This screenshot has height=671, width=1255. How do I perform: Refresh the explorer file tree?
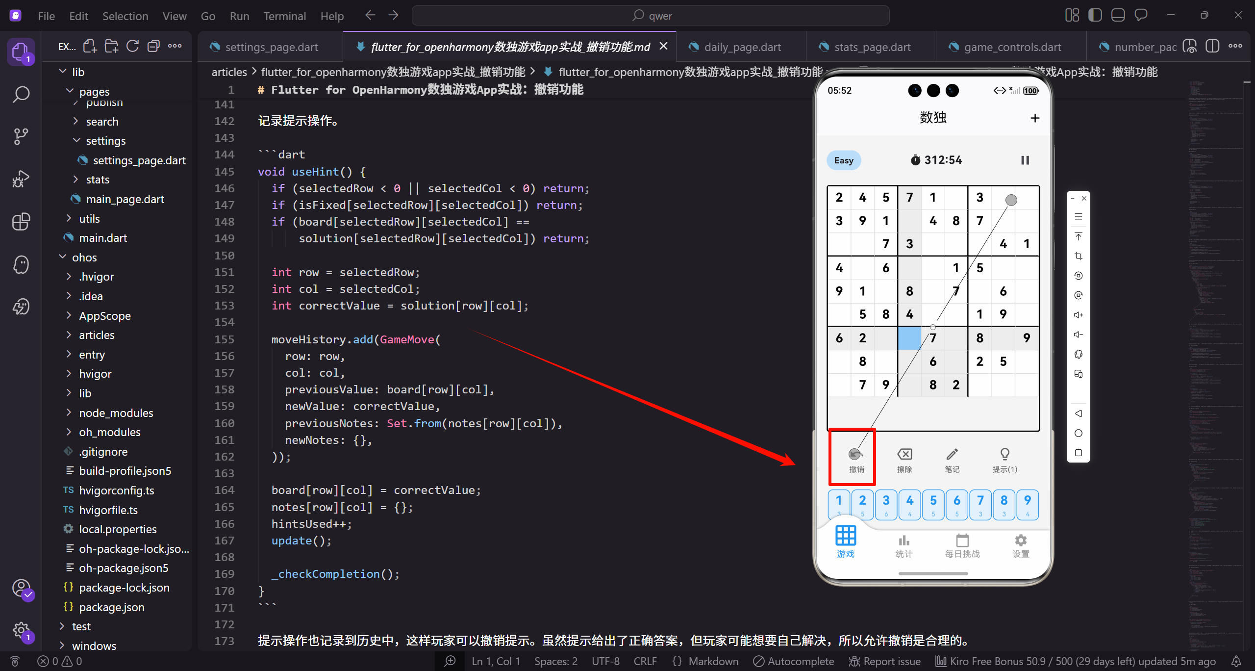point(132,47)
